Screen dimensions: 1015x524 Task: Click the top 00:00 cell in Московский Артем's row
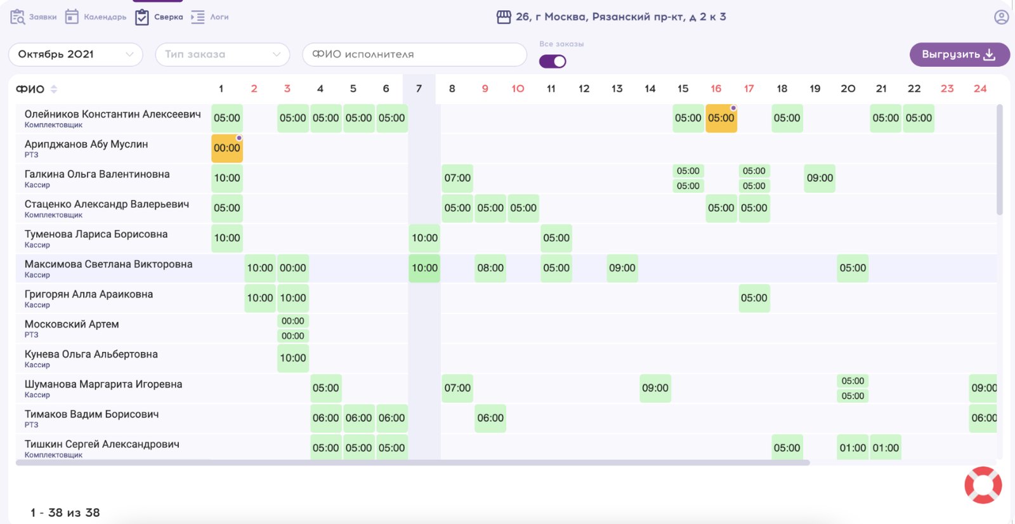(x=293, y=321)
